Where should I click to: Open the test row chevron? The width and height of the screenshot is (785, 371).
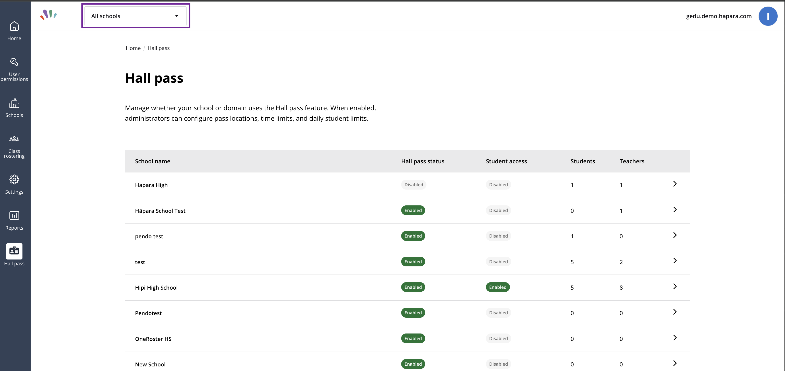675,261
